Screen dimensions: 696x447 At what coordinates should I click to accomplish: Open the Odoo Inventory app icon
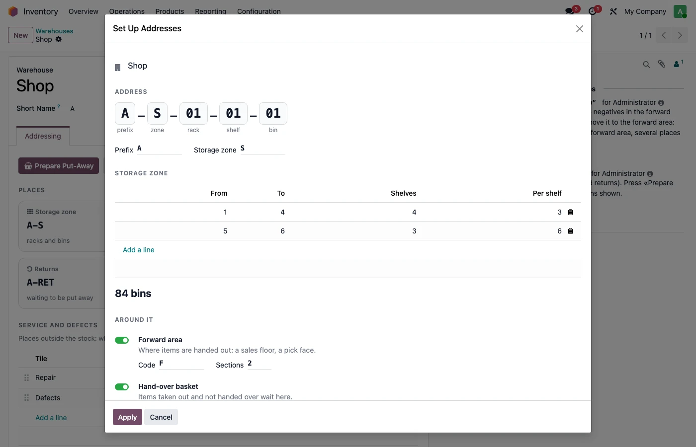click(x=13, y=11)
